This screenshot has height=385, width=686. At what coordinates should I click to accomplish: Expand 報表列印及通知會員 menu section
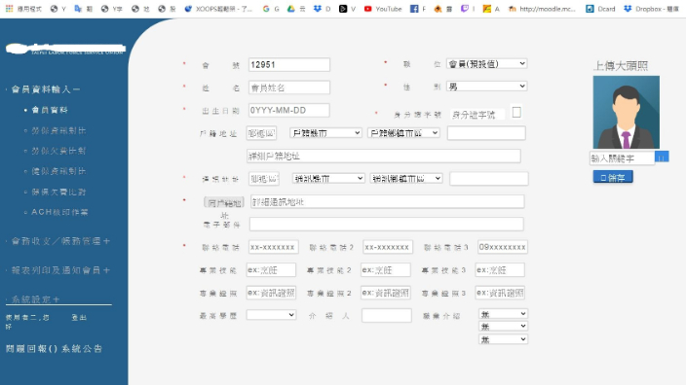click(x=60, y=270)
